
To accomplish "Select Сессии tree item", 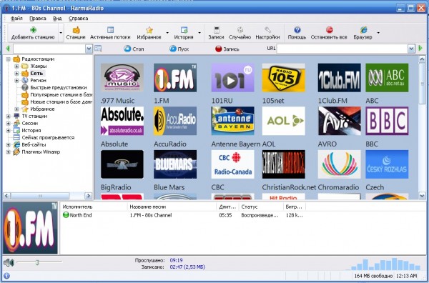I will 30,124.
